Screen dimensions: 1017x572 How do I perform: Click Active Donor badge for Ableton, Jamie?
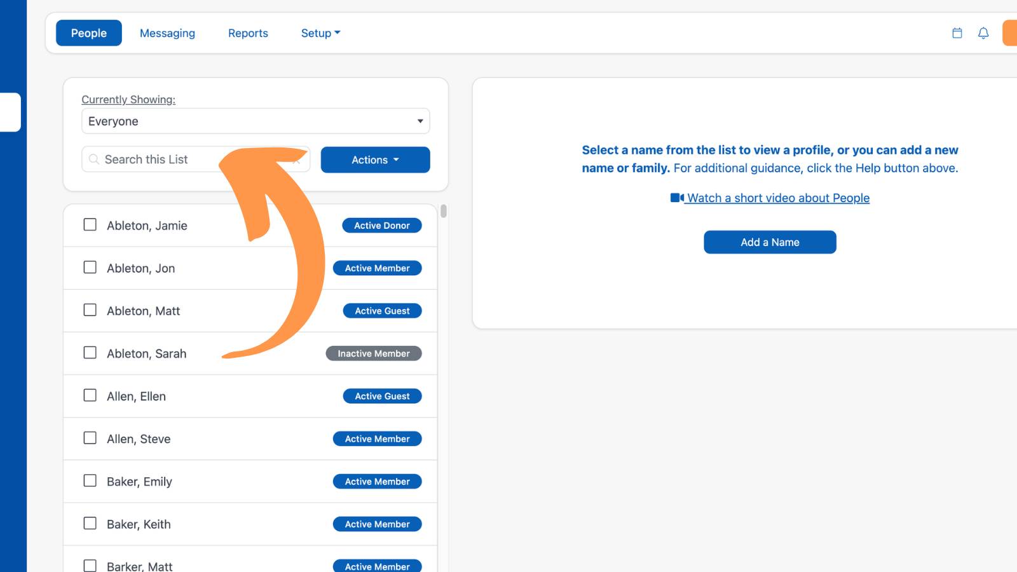pyautogui.click(x=382, y=226)
